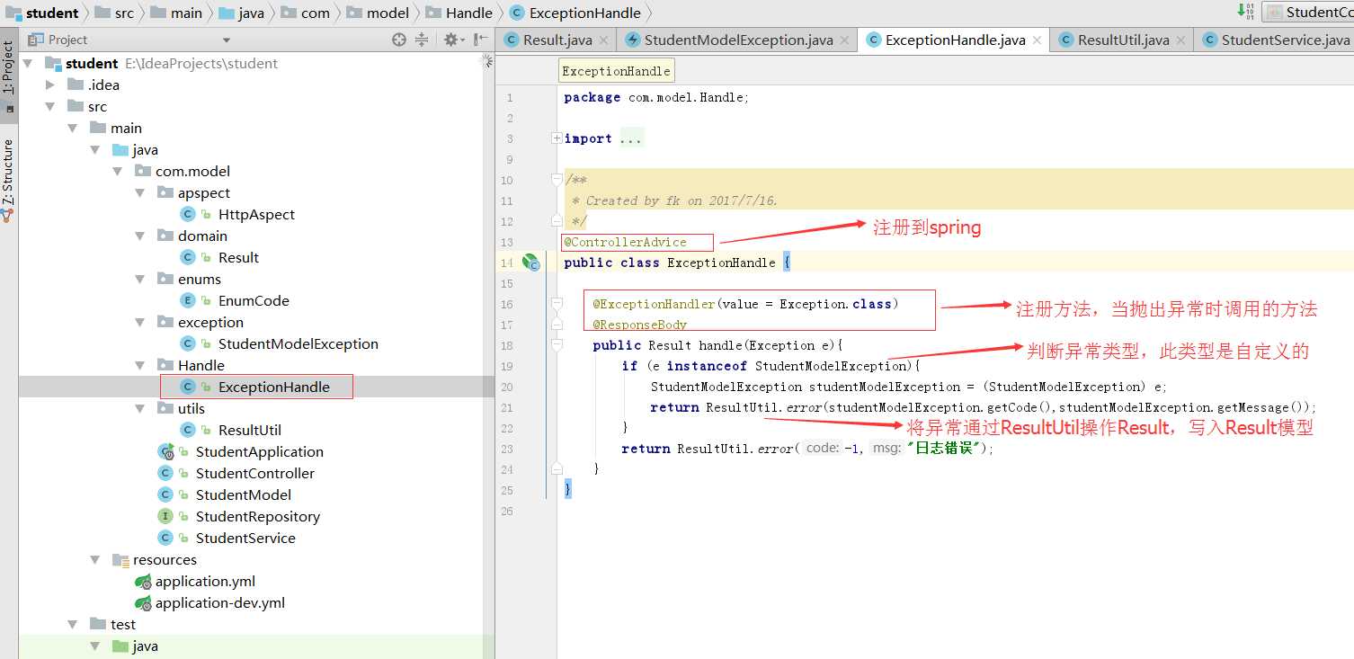Click the scroll from source target icon
Screen dimensions: 1354x659
pos(399,40)
